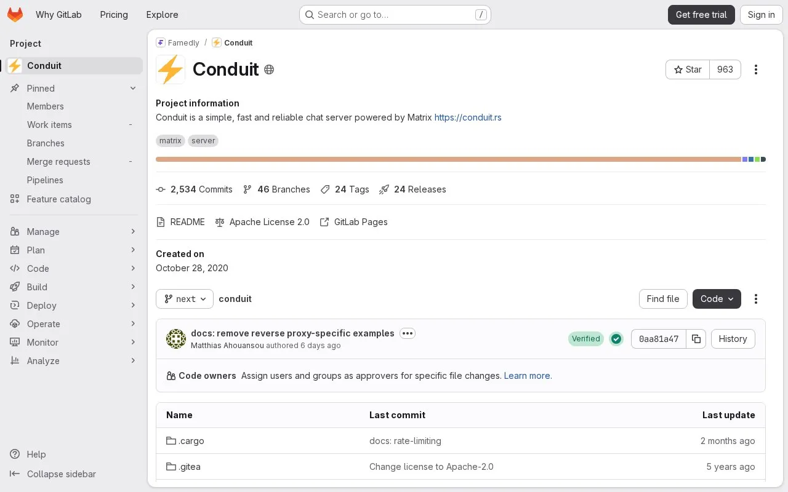
Task: Copy the commit SHA with the copy icon
Action: [x=696, y=339]
